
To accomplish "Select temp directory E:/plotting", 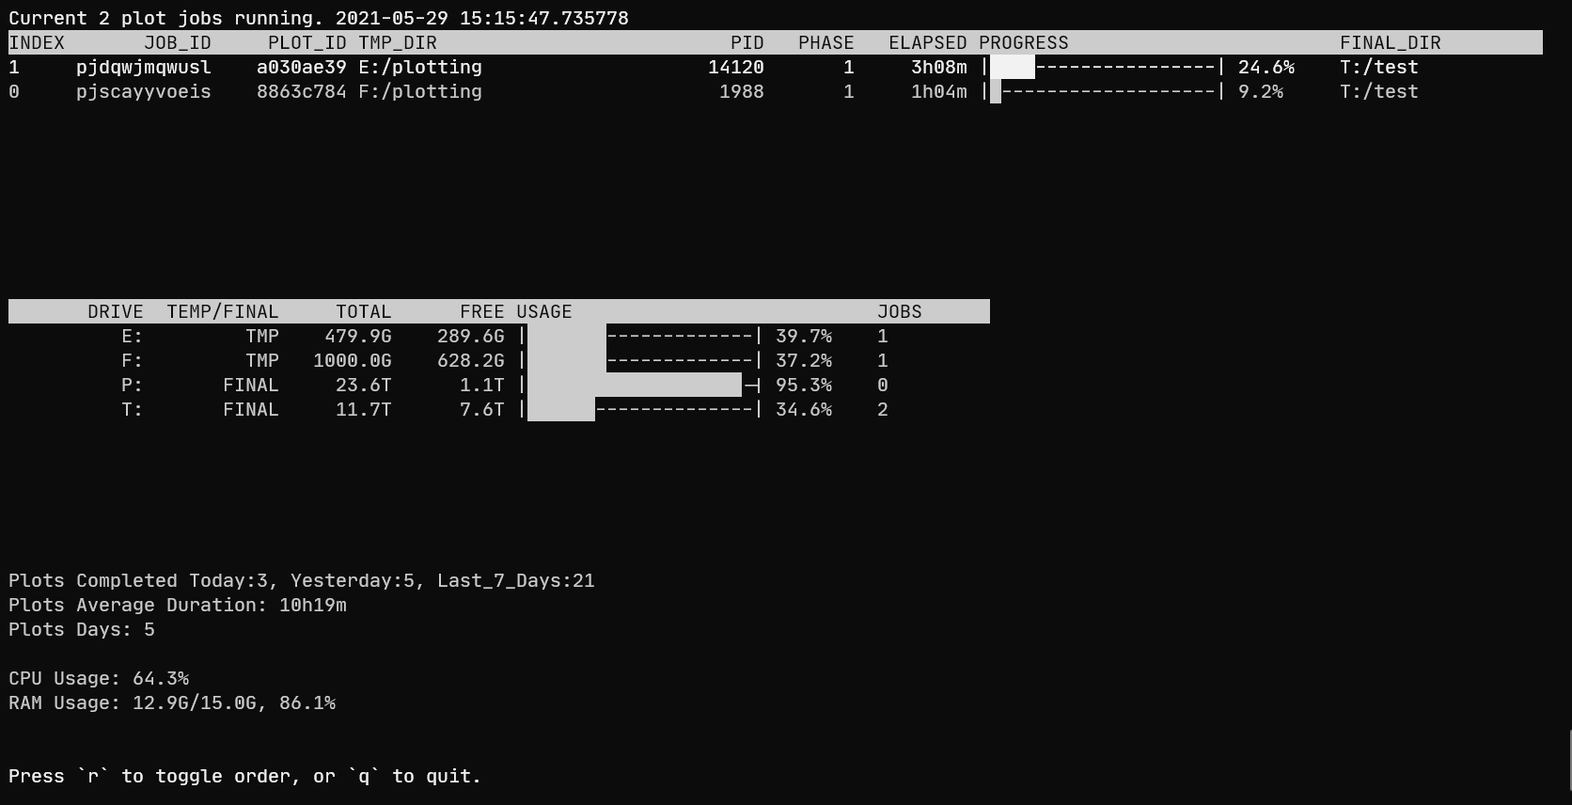I will [420, 67].
